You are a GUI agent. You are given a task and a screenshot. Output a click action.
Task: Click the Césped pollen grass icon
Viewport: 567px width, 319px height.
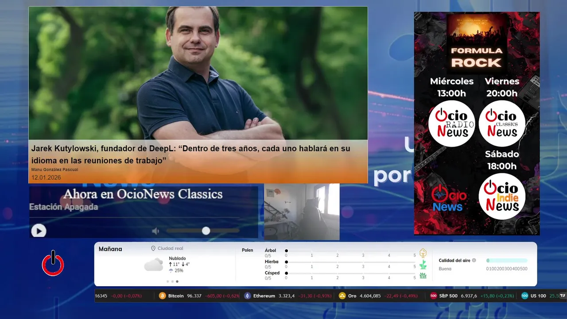(x=423, y=276)
